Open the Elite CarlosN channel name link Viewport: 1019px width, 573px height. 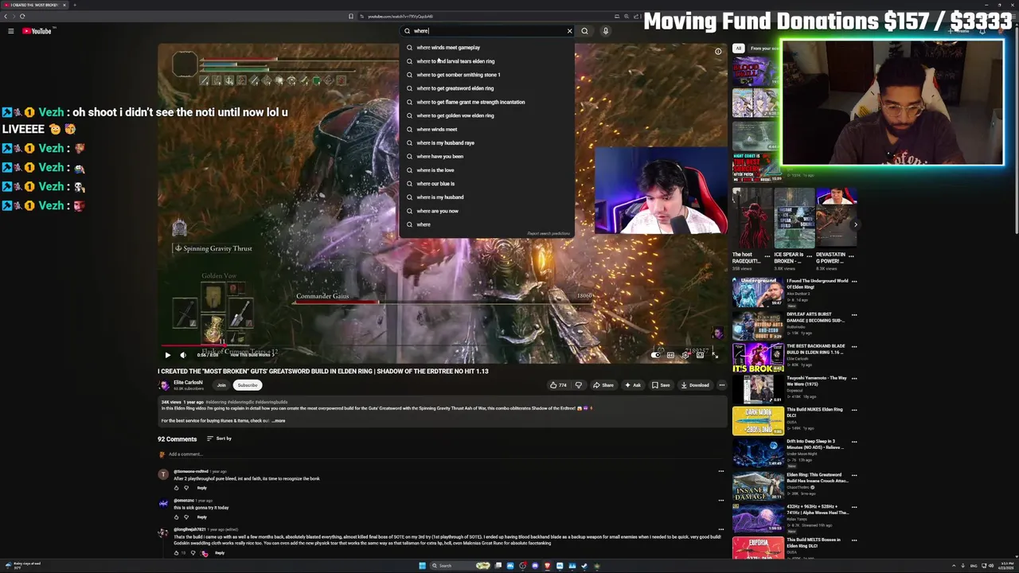click(188, 382)
